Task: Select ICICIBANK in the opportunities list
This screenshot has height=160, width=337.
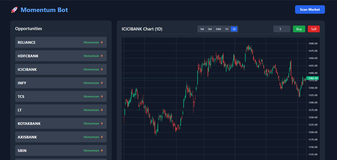Action: tap(61, 69)
